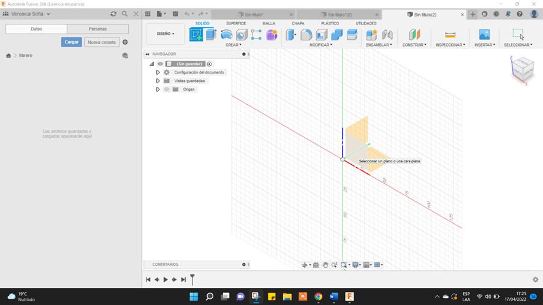Open the ENSAMBLAR dropdown menu
The image size is (543, 305).
379,45
